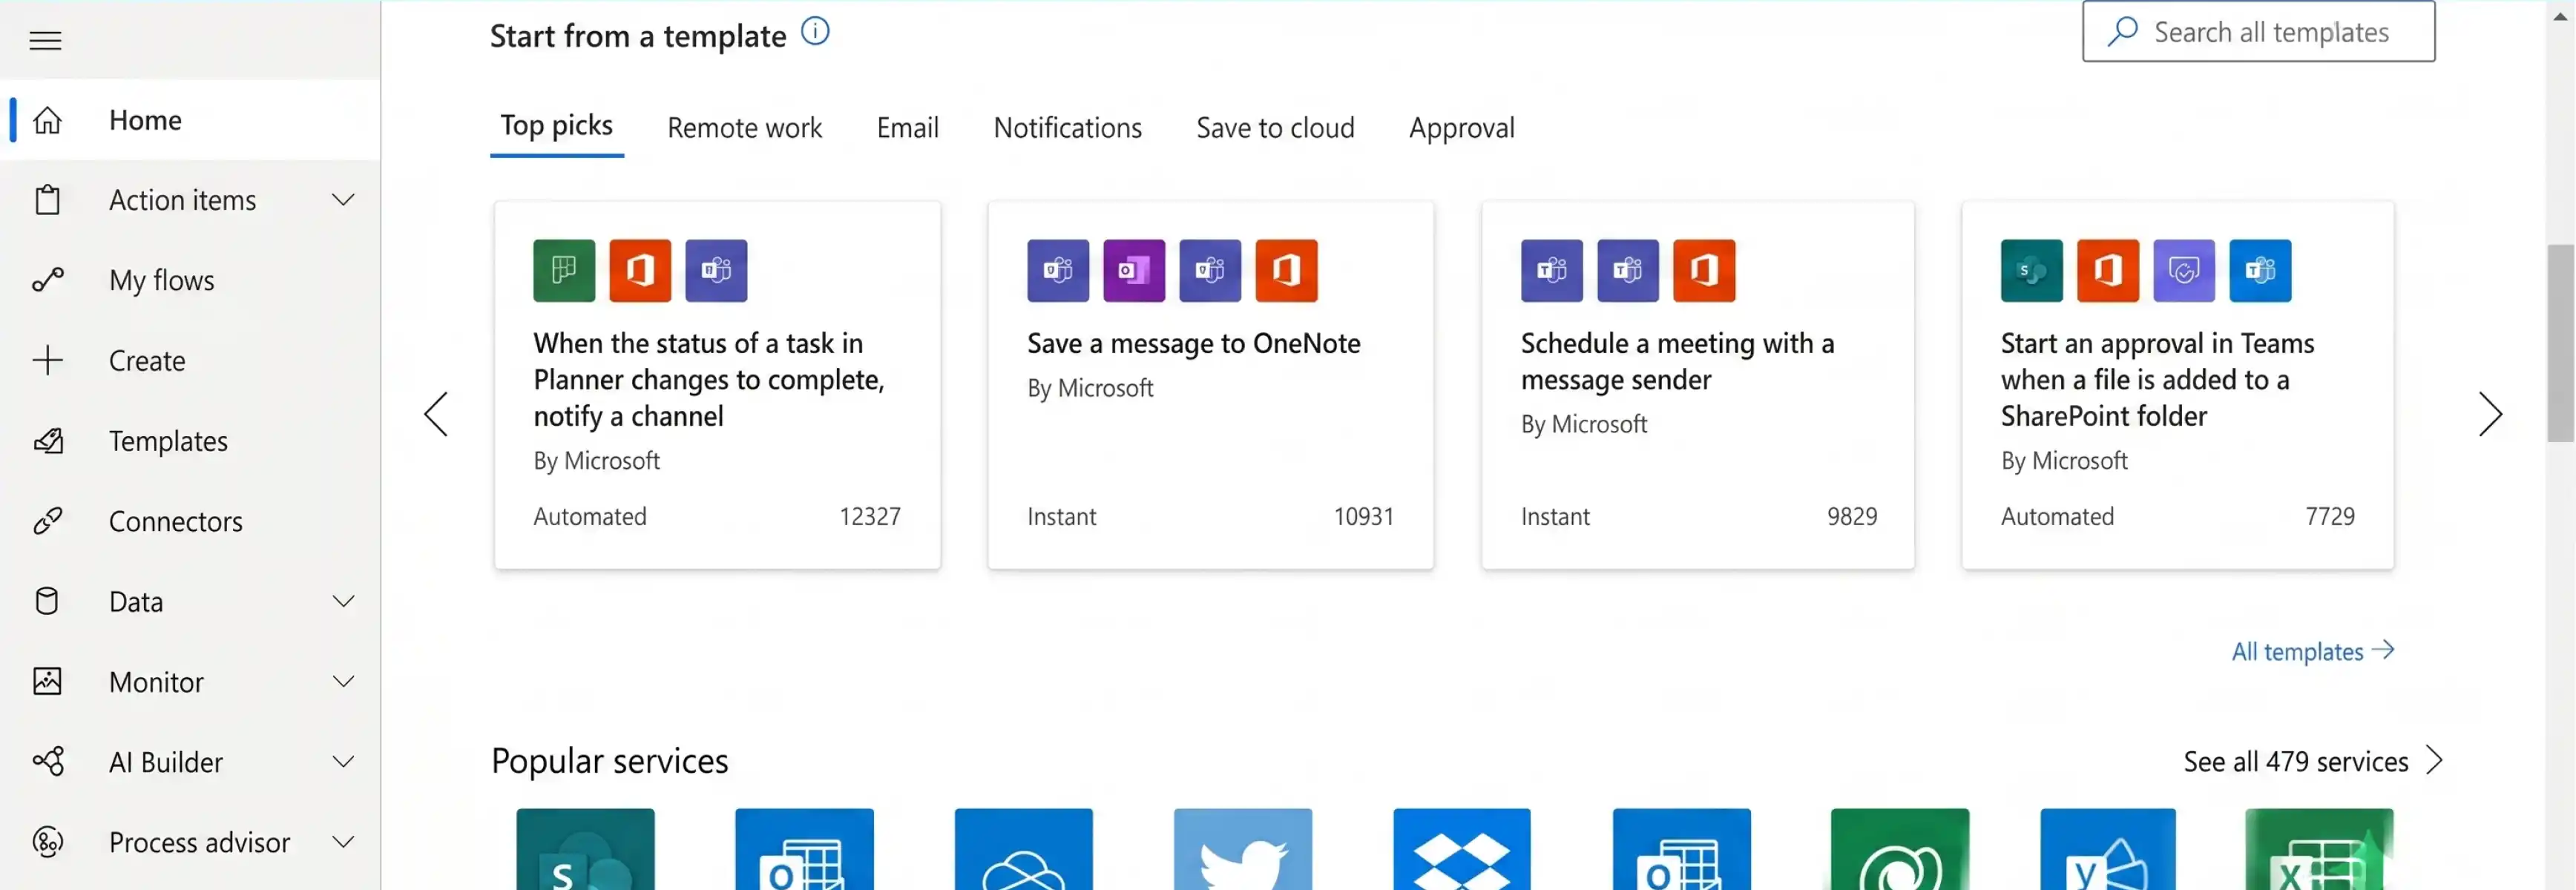Click the purple OneNote icon on second card
The width and height of the screenshot is (2576, 890).
pos(1134,270)
